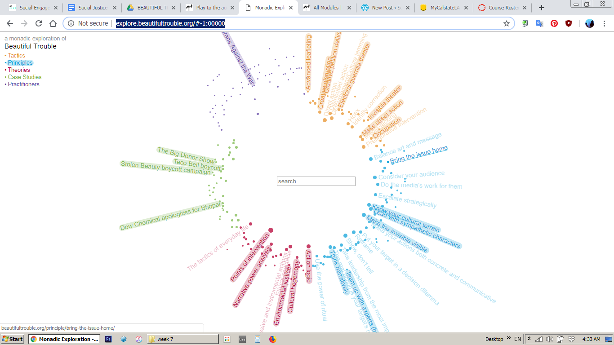Toggle the Case Studies category filter

tap(24, 77)
